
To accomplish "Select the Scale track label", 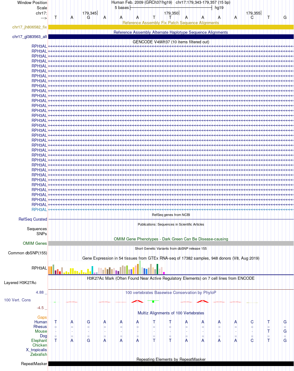I will [x=42, y=8].
